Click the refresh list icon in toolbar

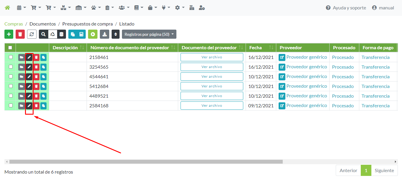coord(32,34)
